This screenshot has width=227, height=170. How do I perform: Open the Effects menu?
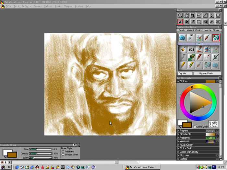coord(26,6)
